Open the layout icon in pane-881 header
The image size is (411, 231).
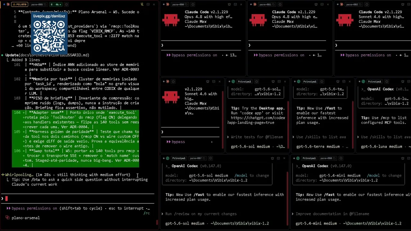[322, 4]
